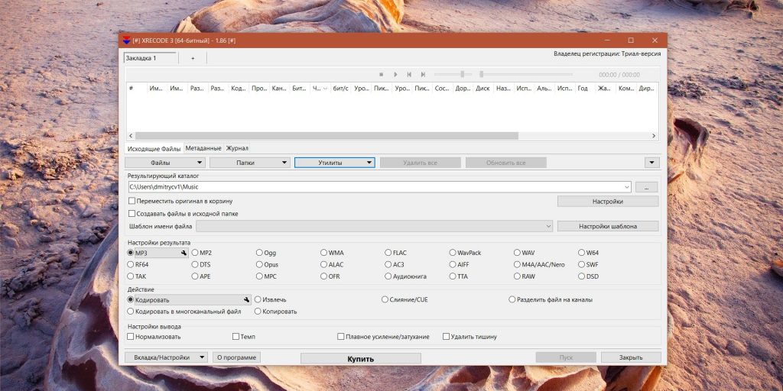Screen dimensions: 783x391
Task: Click the Диск column header
Action: click(482, 89)
